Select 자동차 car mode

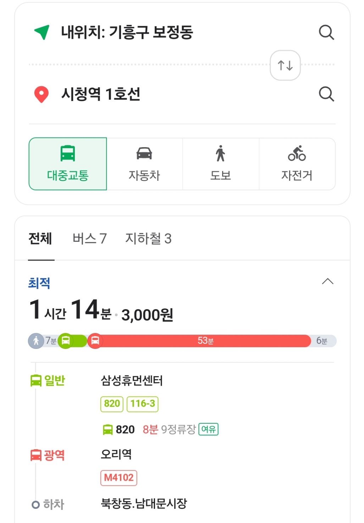click(144, 164)
